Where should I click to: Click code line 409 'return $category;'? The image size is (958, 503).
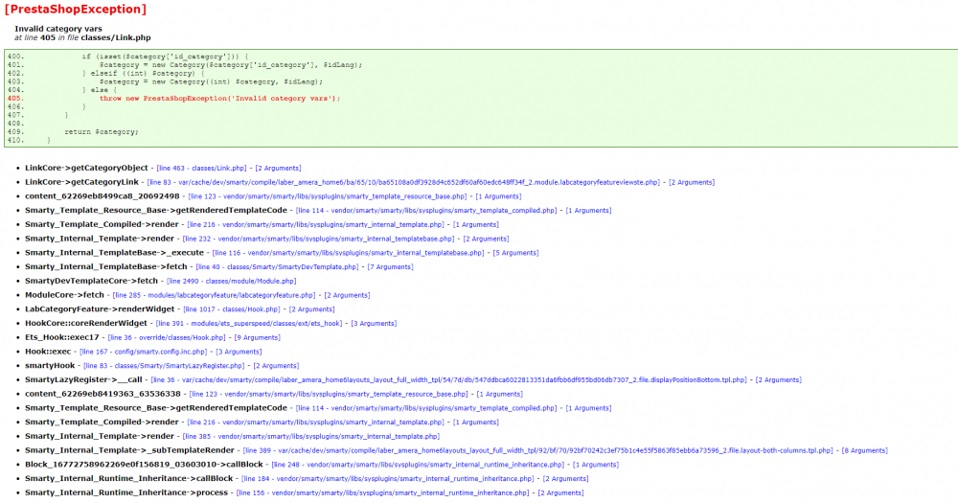click(x=102, y=132)
